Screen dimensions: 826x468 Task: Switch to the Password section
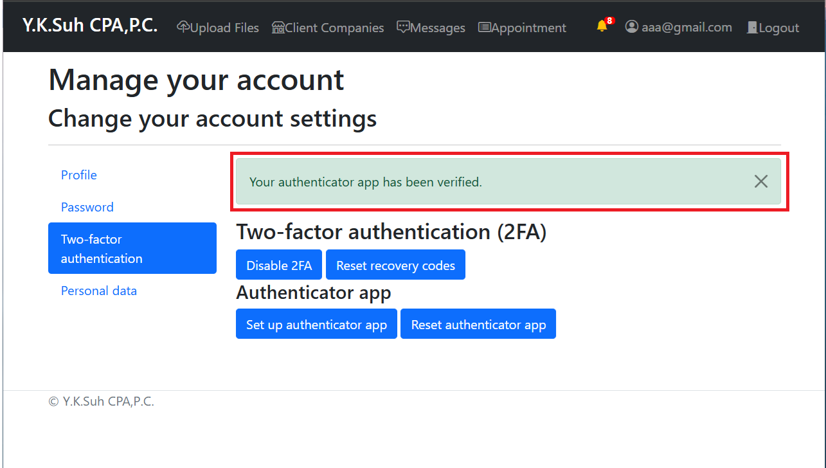[87, 207]
